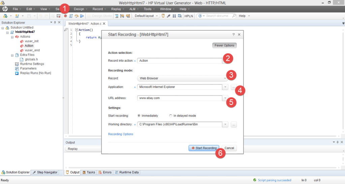Screen dimensions: 345x184
Task: Click the Fewer Options button
Action: [x=224, y=45]
